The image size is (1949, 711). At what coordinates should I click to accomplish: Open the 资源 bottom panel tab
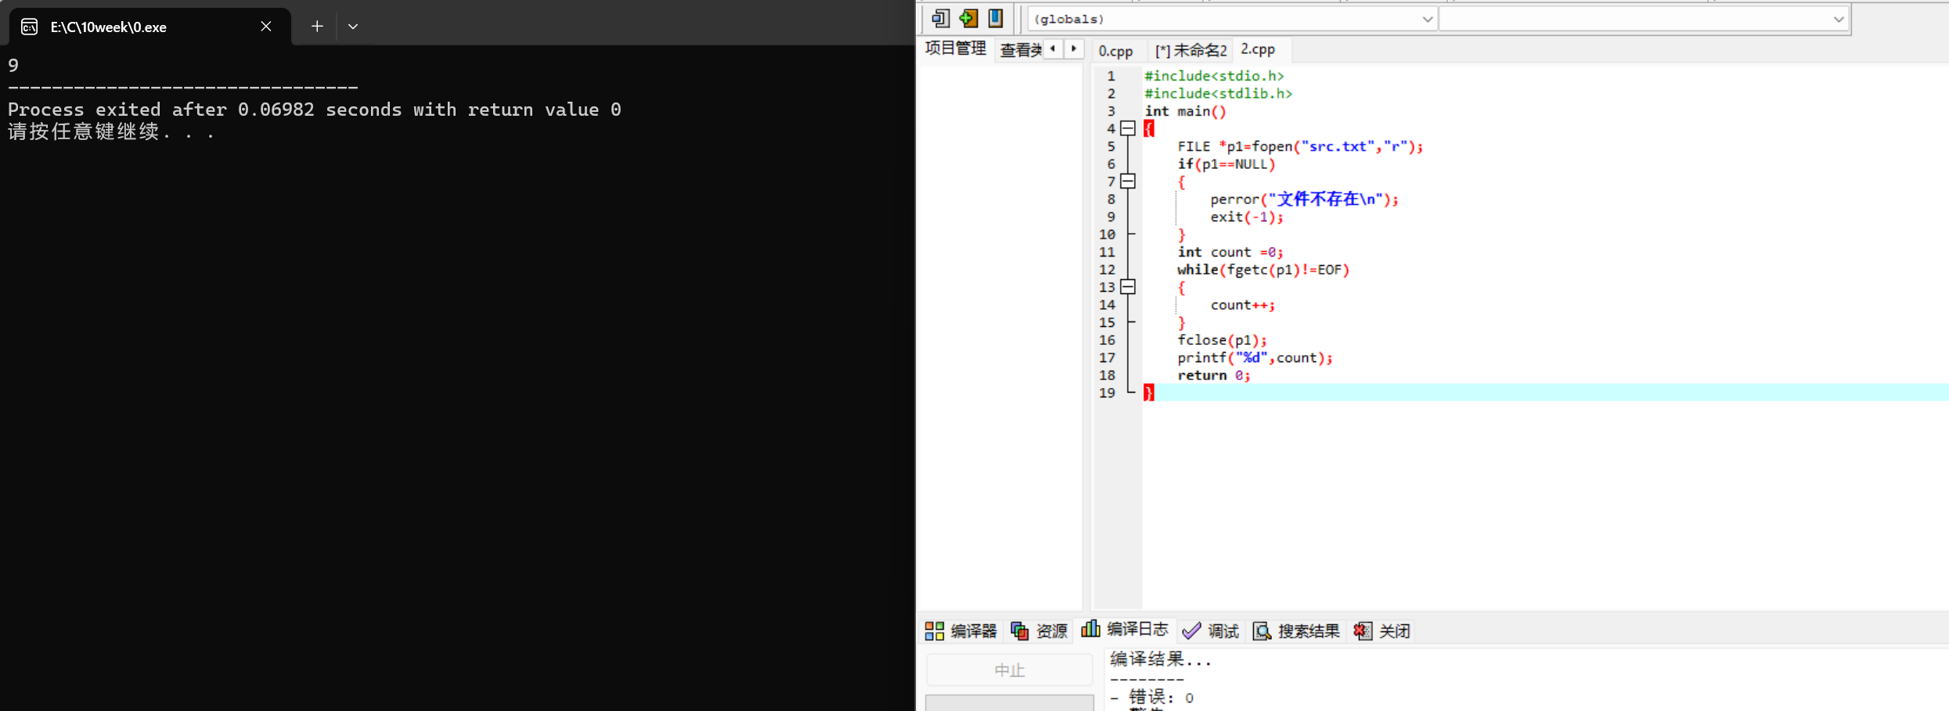(x=1039, y=631)
